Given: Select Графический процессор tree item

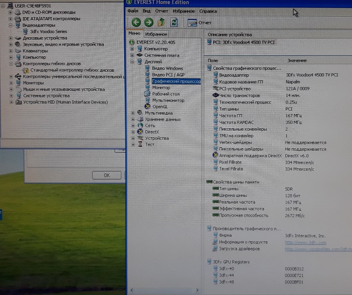Looking at the screenshot, I should click(176, 81).
